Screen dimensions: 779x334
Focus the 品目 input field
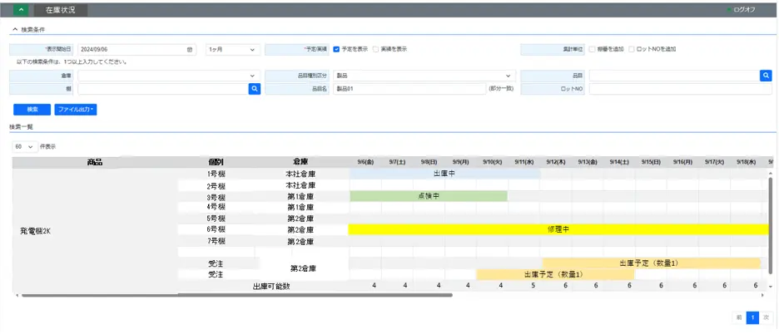(x=674, y=76)
